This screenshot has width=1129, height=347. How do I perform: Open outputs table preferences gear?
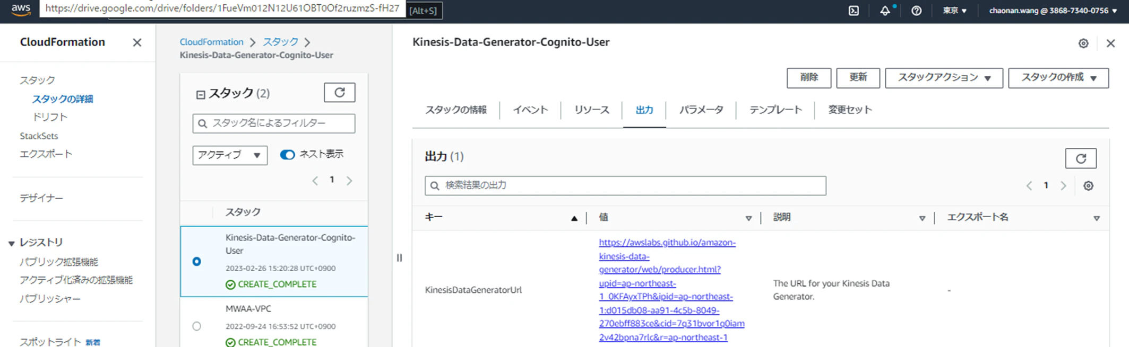pyautogui.click(x=1088, y=186)
